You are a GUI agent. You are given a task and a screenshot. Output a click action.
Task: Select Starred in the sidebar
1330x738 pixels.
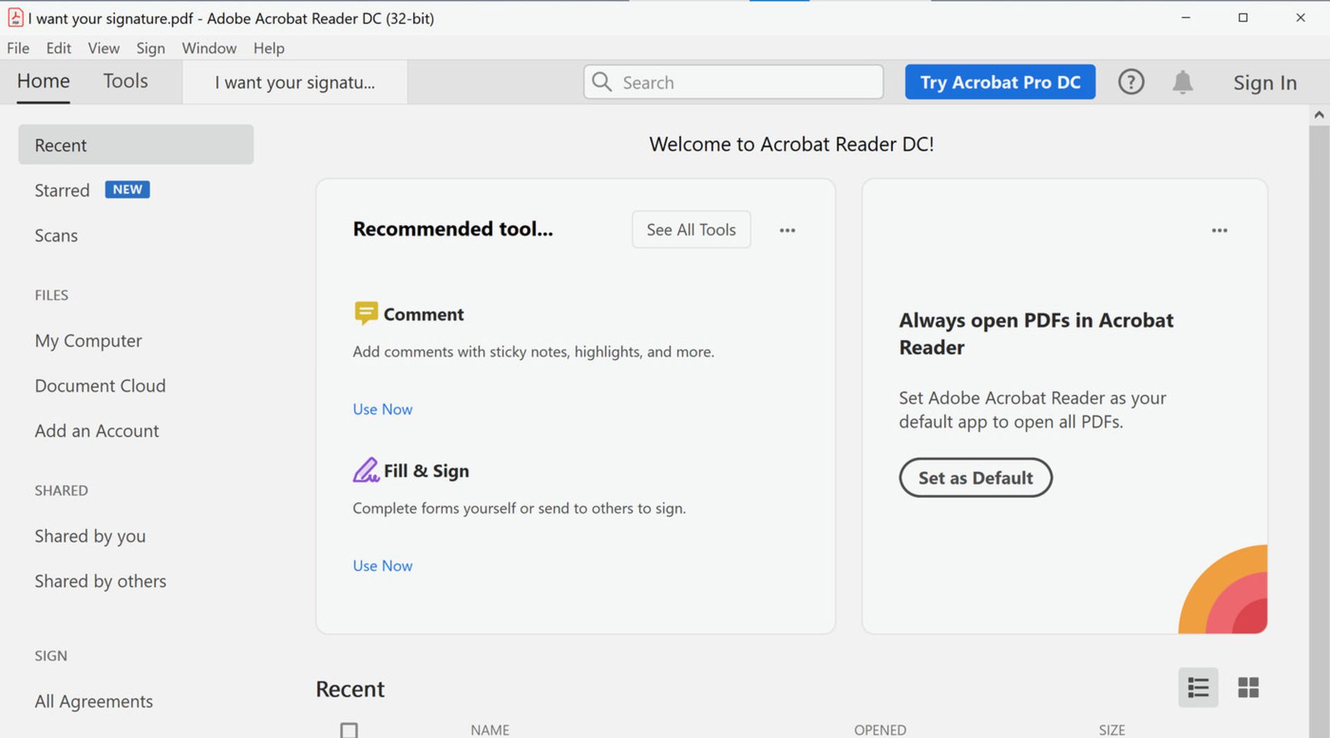click(x=62, y=190)
